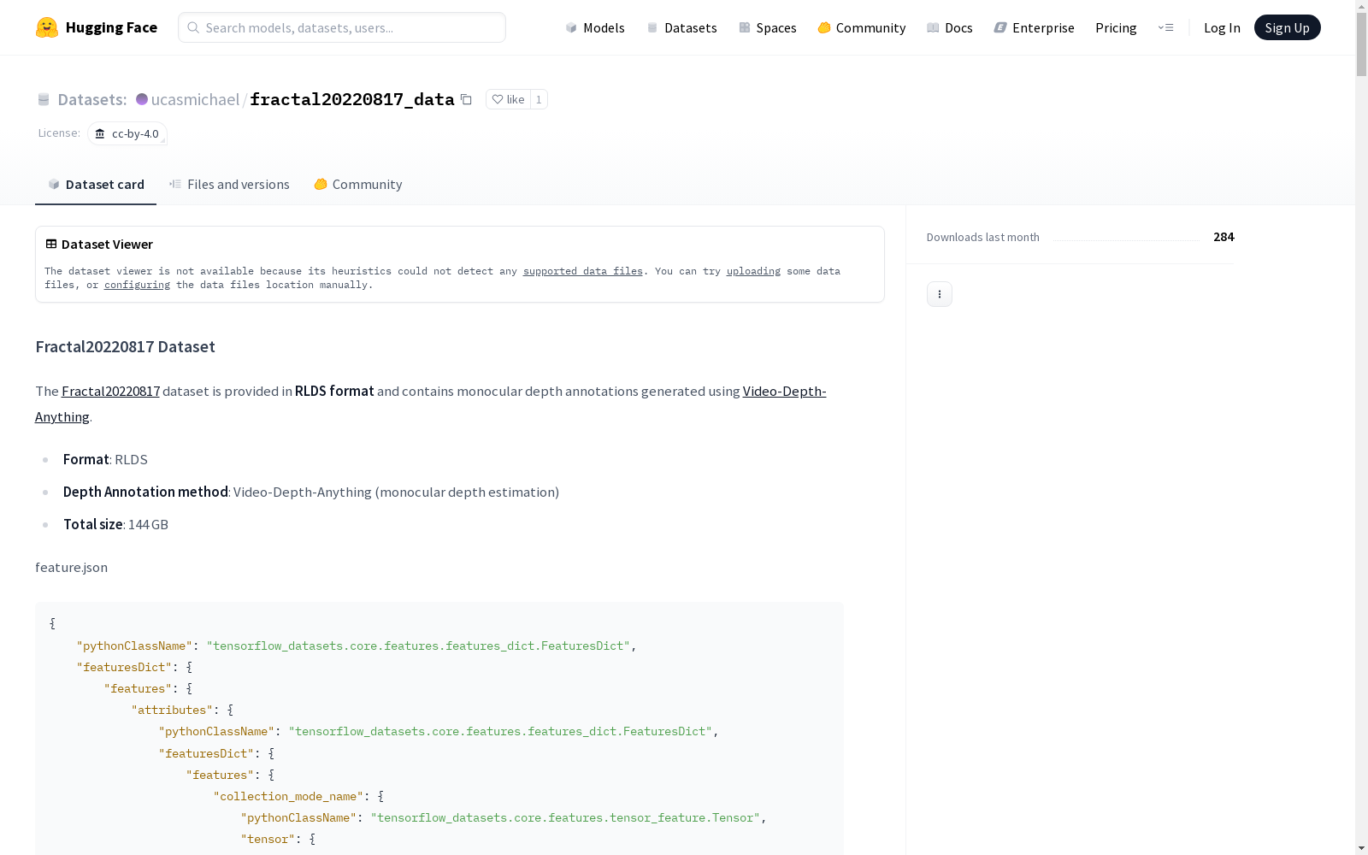Open the three-dot options menu in sidebar
Viewport: 1368px width, 855px height.
click(940, 294)
